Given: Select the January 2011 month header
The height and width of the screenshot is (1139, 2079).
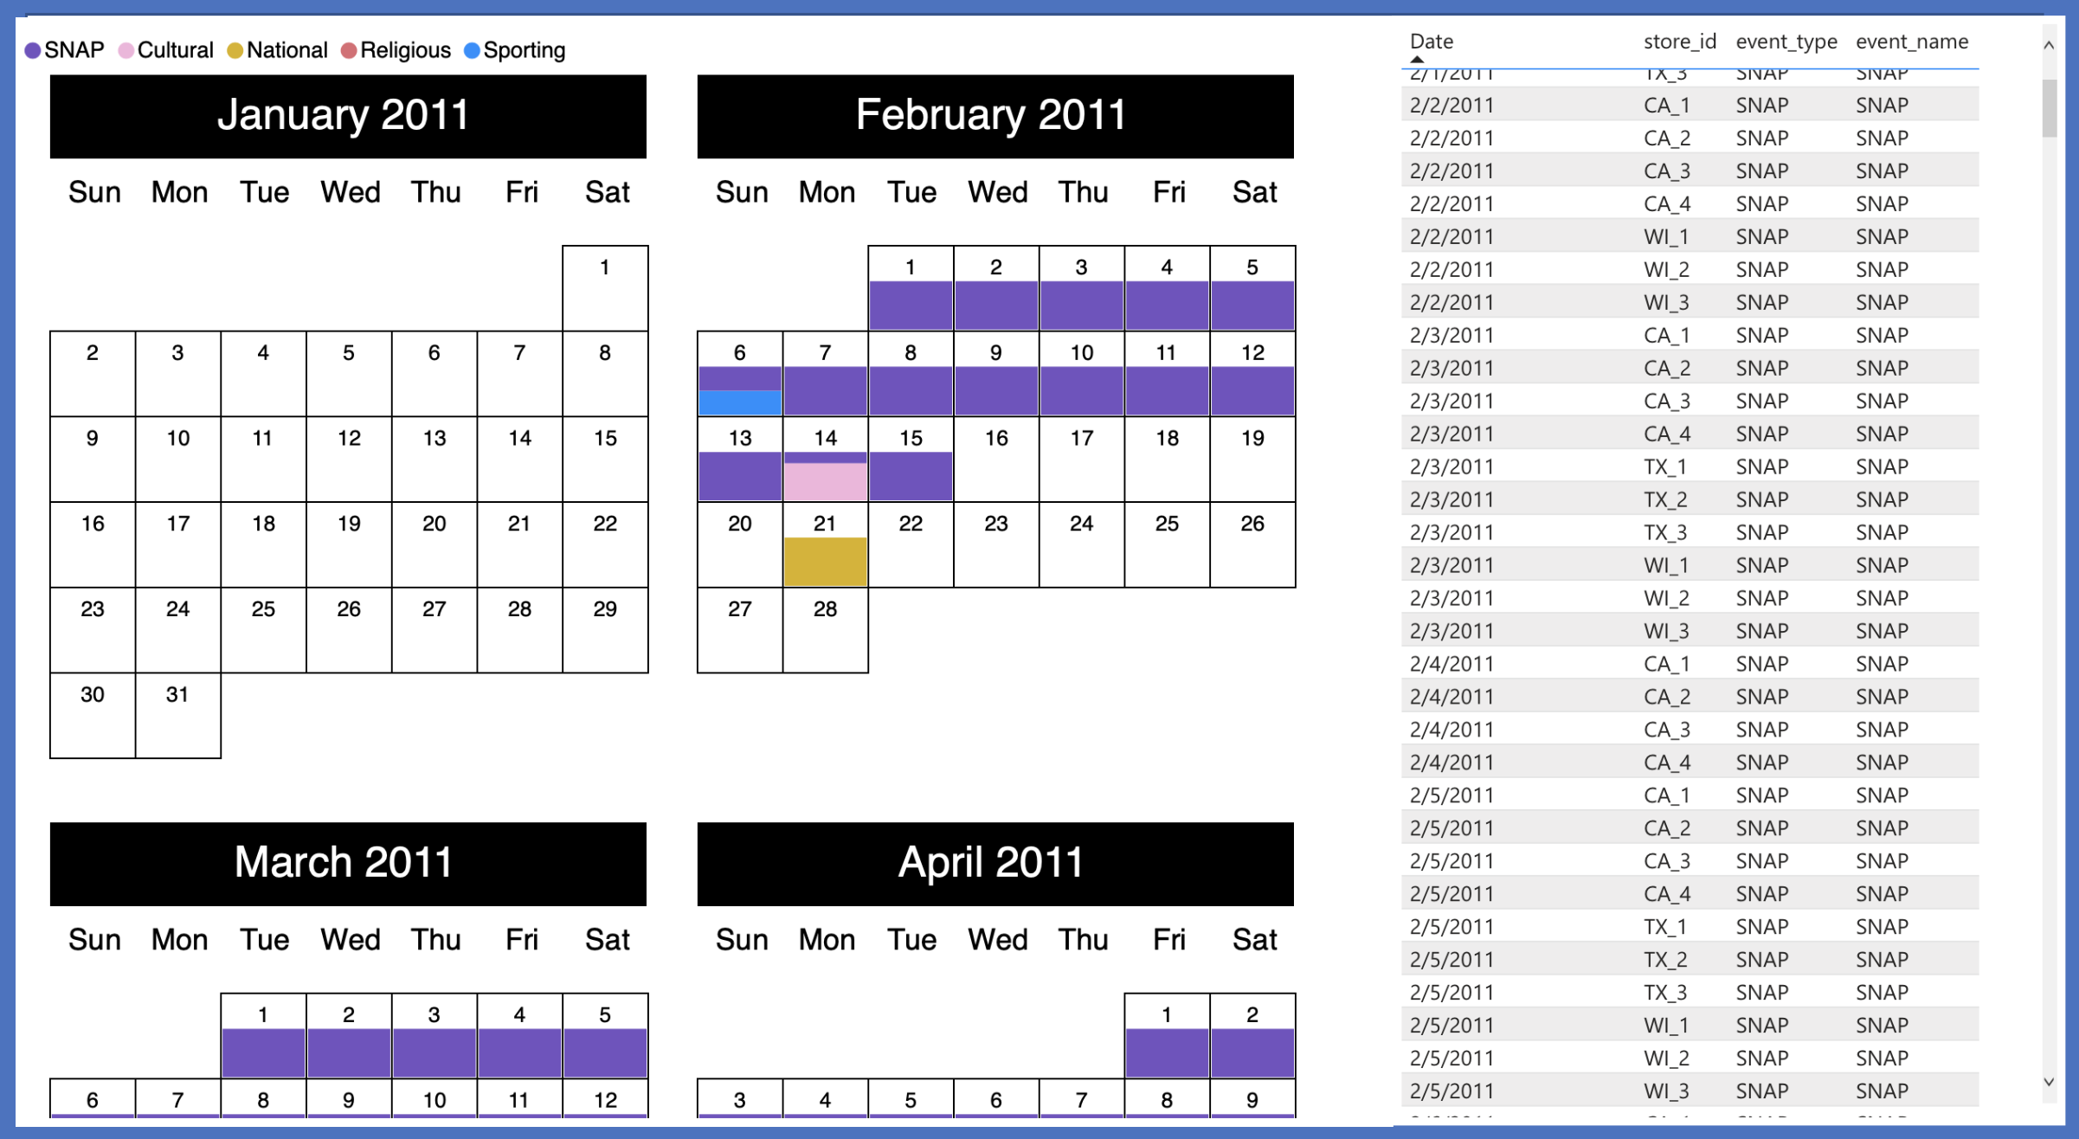Looking at the screenshot, I should click(347, 116).
